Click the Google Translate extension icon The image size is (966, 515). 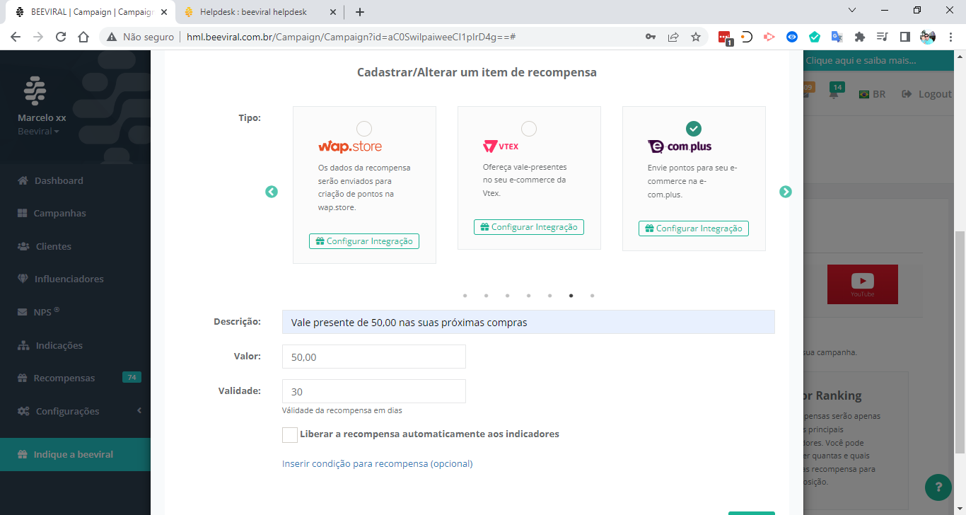837,37
